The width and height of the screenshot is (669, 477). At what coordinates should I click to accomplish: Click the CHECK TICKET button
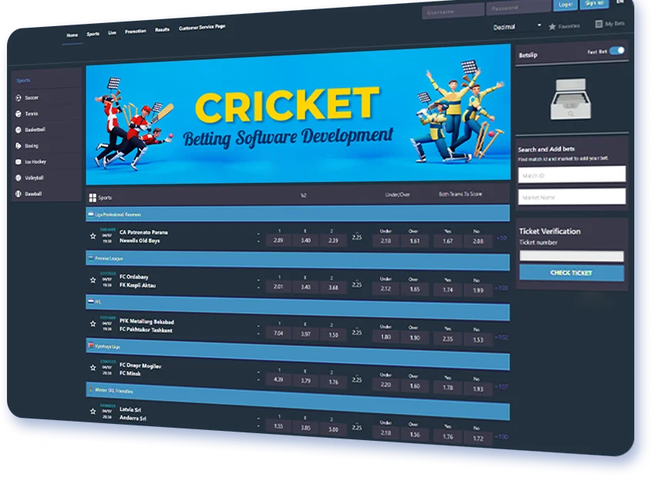coord(571,272)
